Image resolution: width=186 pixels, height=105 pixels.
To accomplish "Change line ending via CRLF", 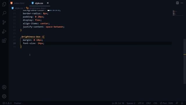I will point(149,103).
